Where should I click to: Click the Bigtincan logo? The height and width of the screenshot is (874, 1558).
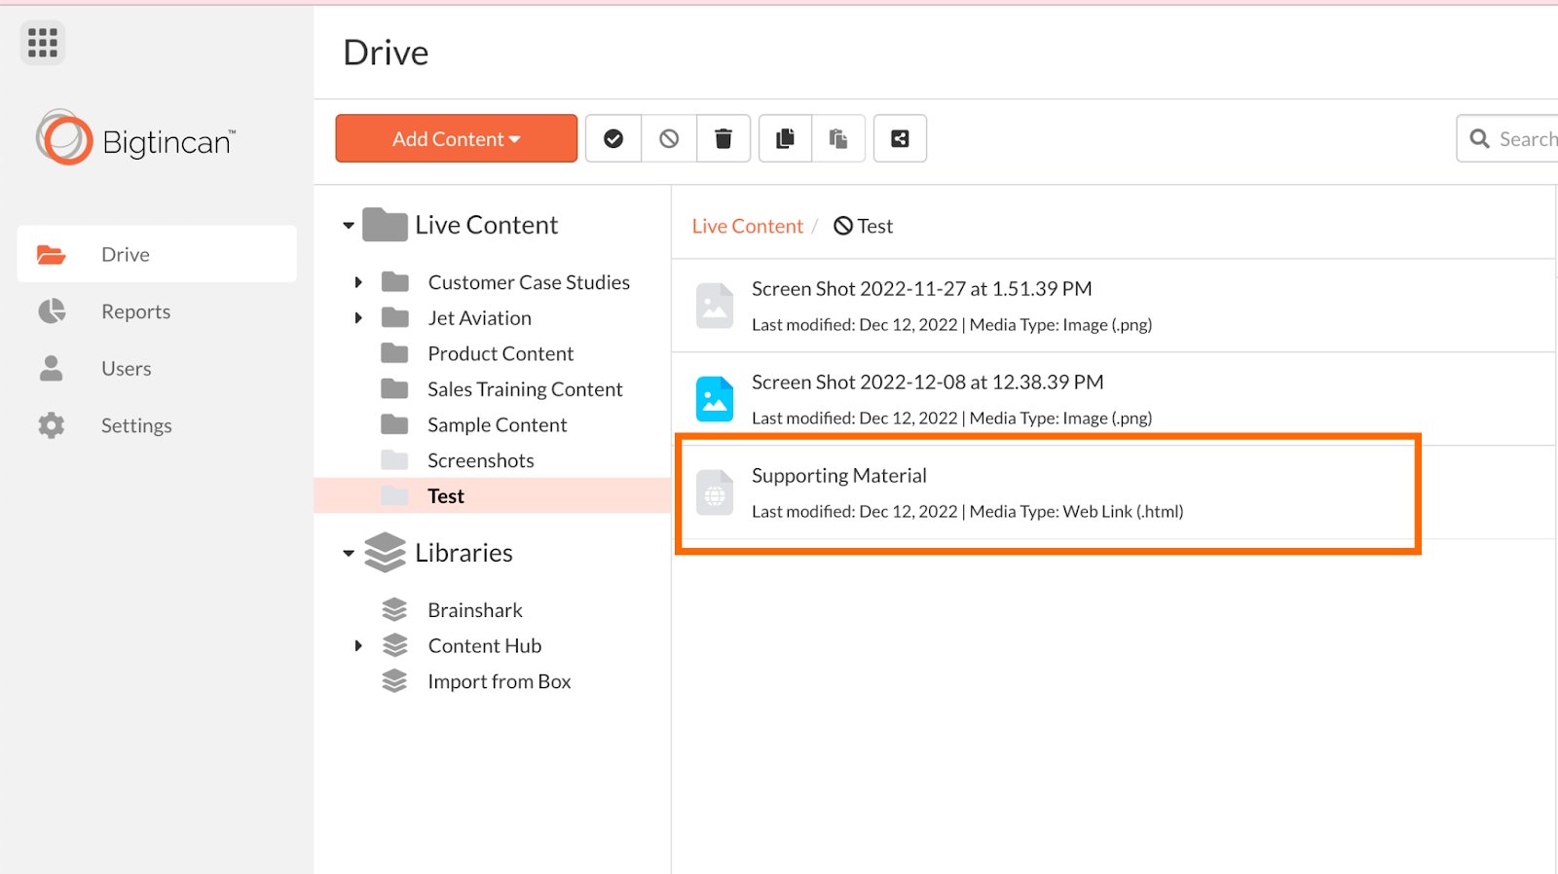coord(135,138)
